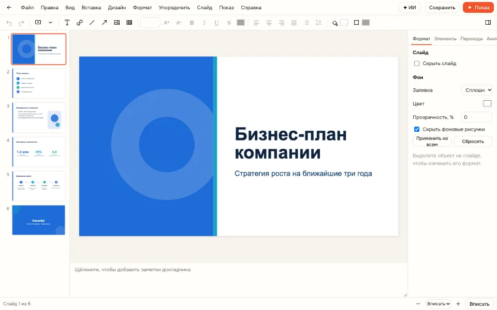
Task: Insert a table with the grid icon
Action: [x=129, y=22]
